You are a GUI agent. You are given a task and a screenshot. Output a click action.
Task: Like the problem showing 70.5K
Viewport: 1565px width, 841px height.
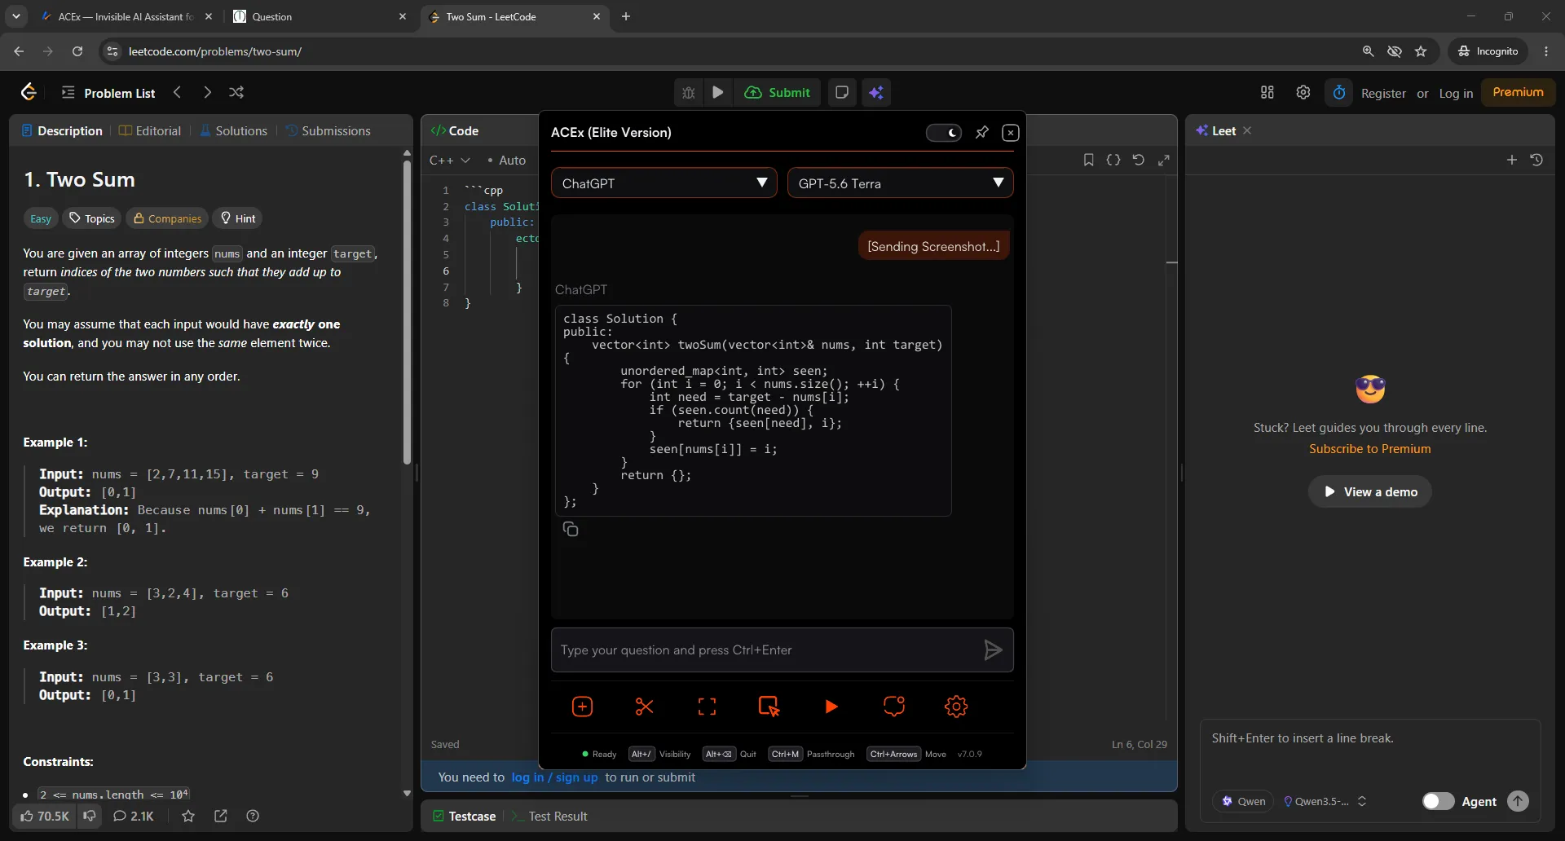click(45, 816)
